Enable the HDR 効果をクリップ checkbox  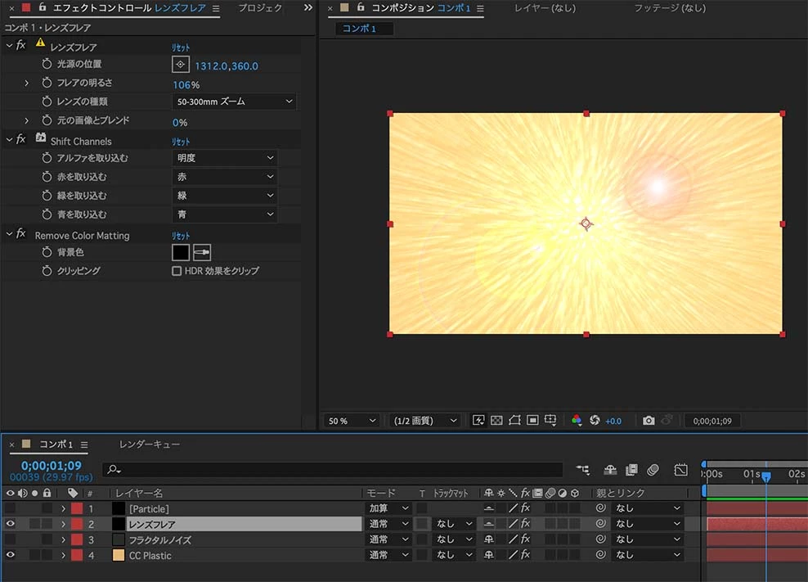[x=177, y=271]
